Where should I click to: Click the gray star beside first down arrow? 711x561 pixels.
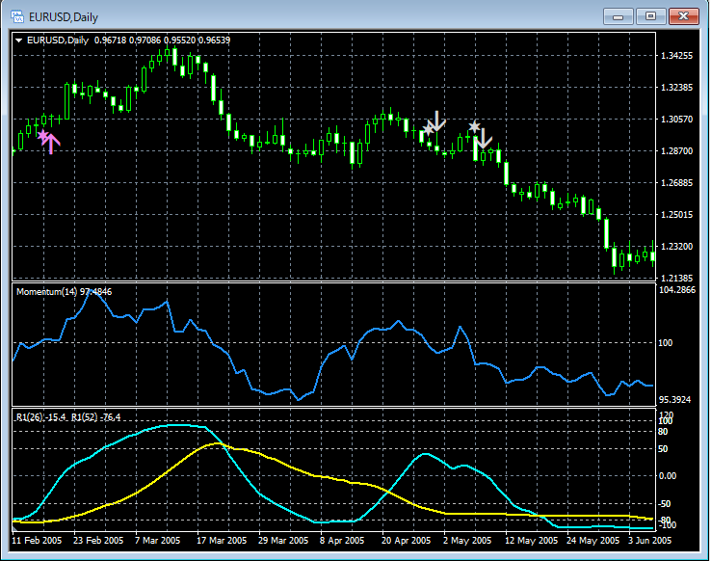[429, 128]
